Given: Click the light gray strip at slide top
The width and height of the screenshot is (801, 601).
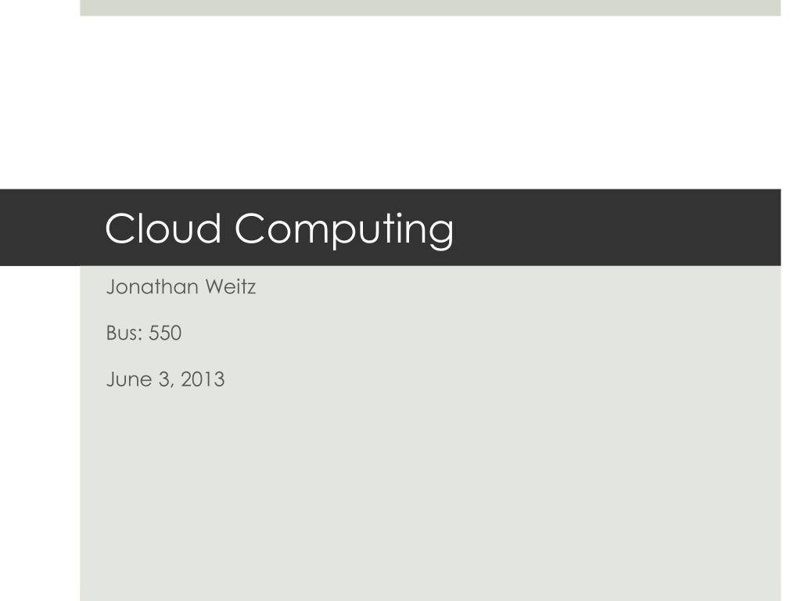Looking at the screenshot, I should [x=430, y=8].
